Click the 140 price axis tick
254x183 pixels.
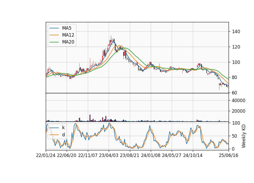click(236, 32)
